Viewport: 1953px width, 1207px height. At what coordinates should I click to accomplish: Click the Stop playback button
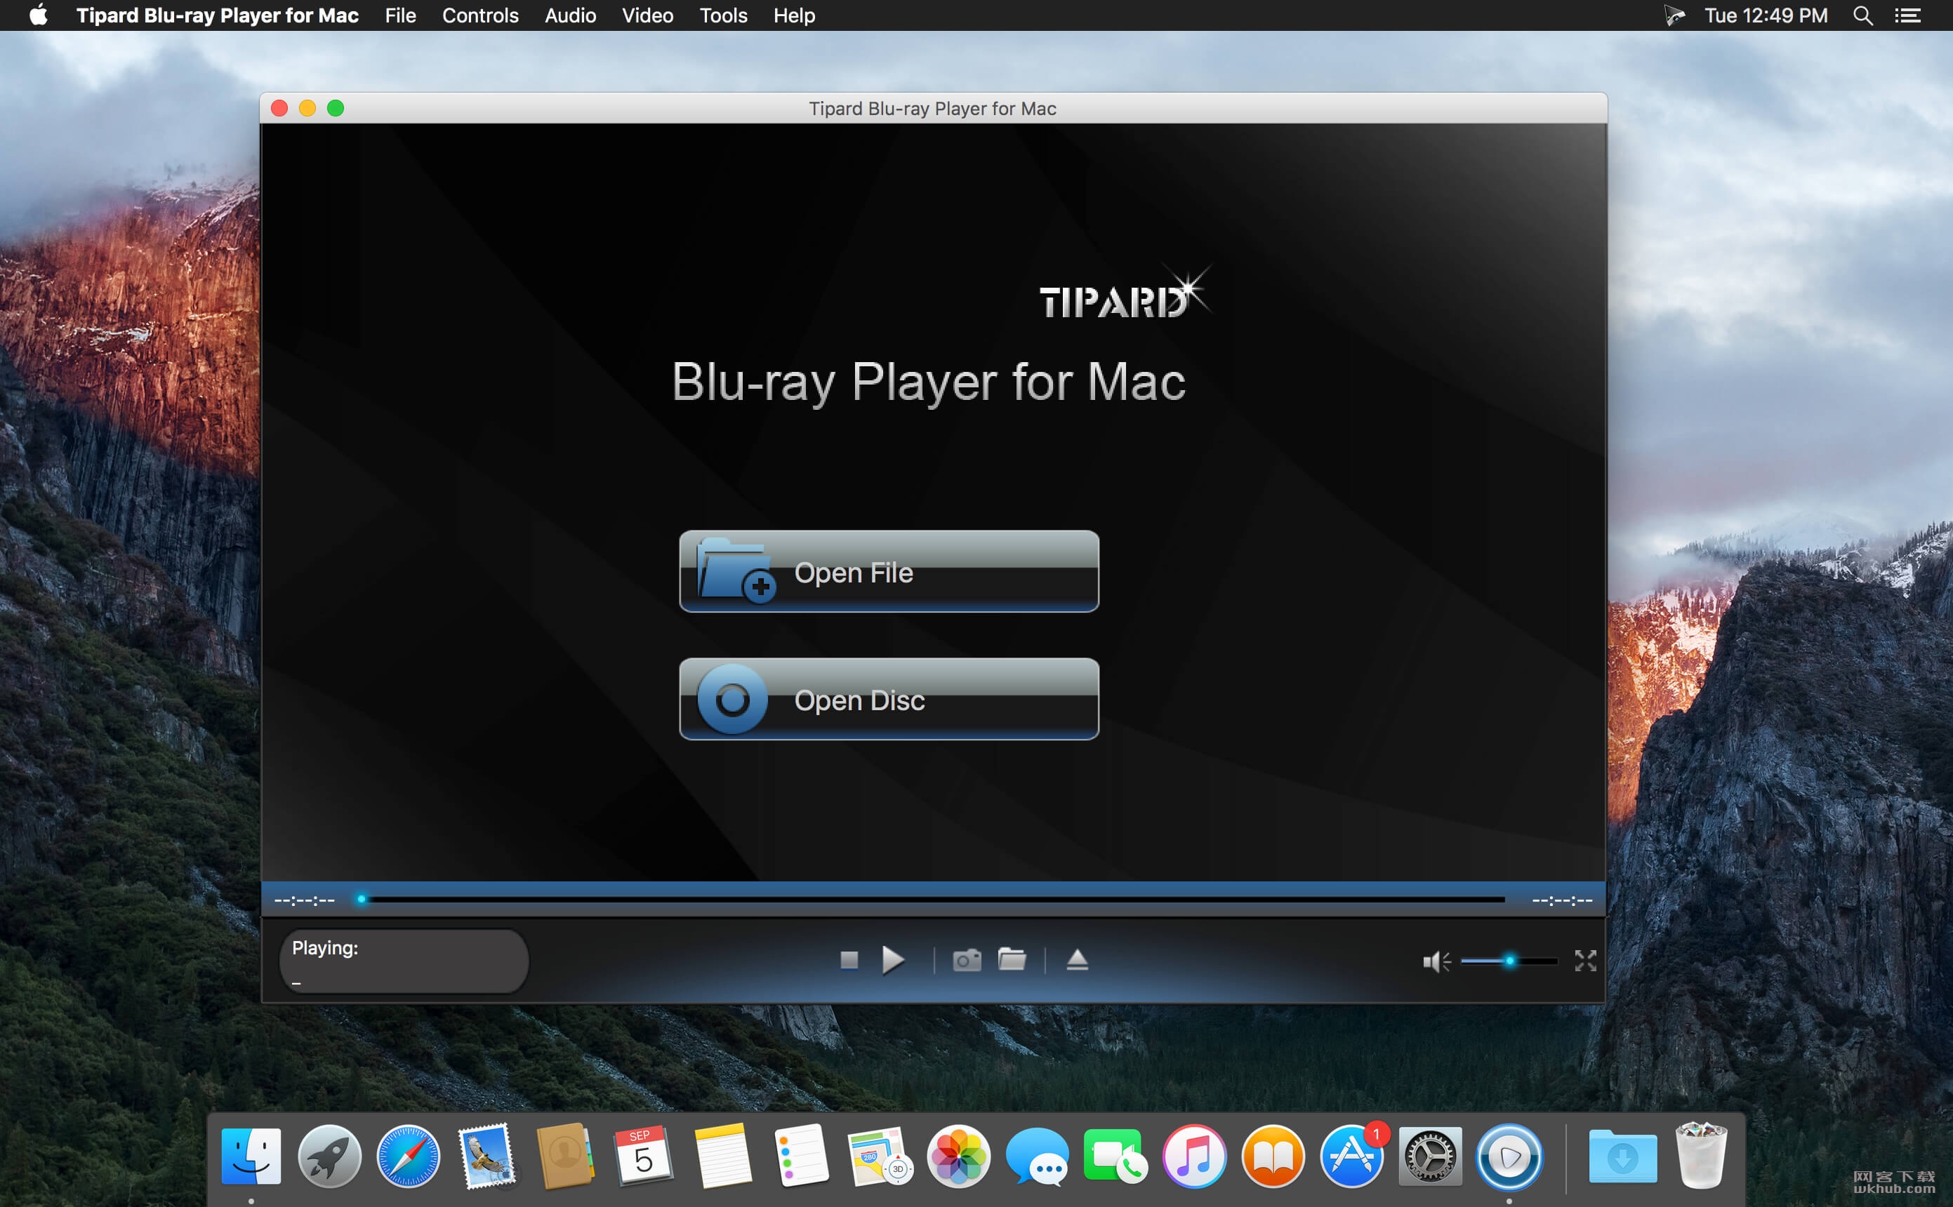pyautogui.click(x=849, y=959)
